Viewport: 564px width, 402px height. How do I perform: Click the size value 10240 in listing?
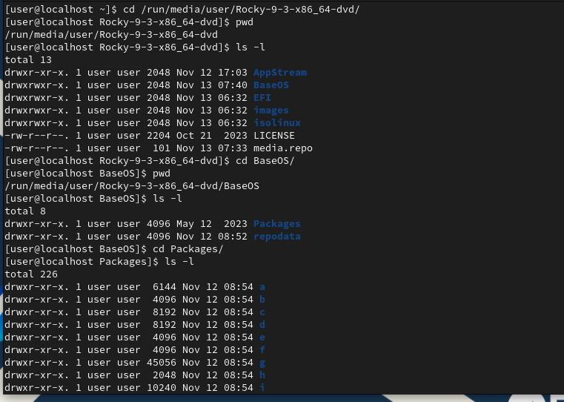162,388
